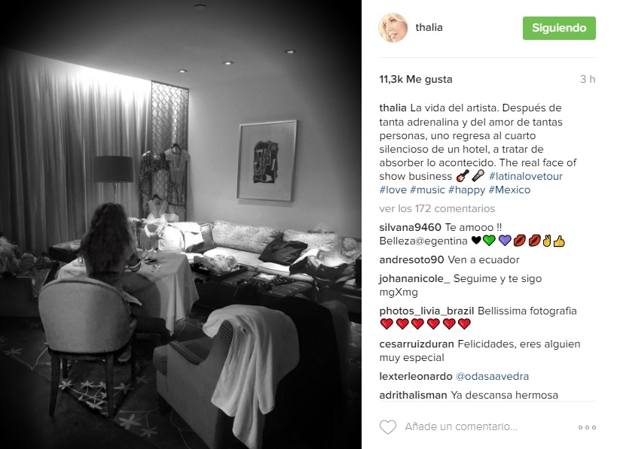Viewport: 617px width, 449px height.
Task: Open the thalia username in header
Action: (x=429, y=28)
